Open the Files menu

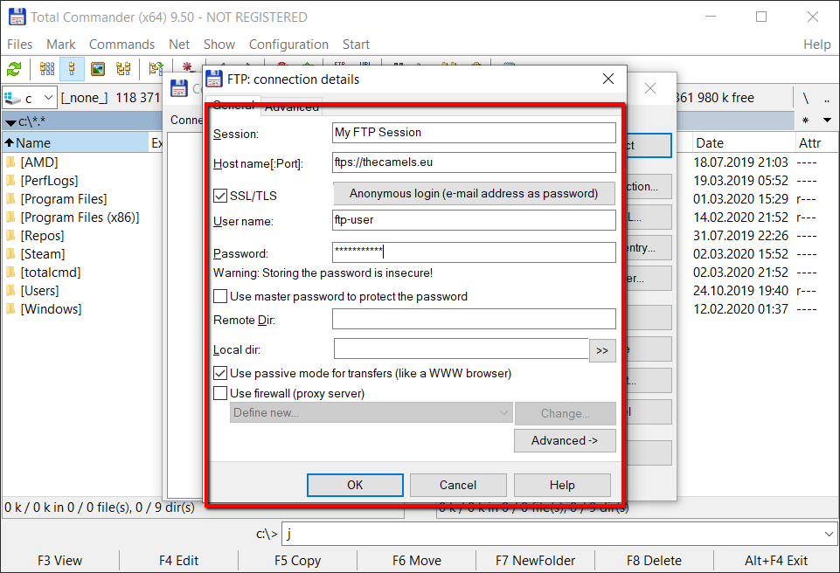click(x=20, y=45)
